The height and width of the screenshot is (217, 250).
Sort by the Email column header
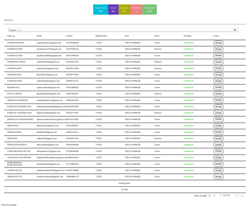(39, 36)
